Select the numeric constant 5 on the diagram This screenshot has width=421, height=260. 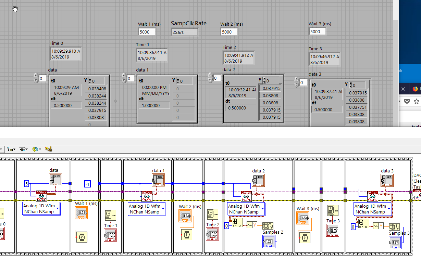tap(27, 184)
